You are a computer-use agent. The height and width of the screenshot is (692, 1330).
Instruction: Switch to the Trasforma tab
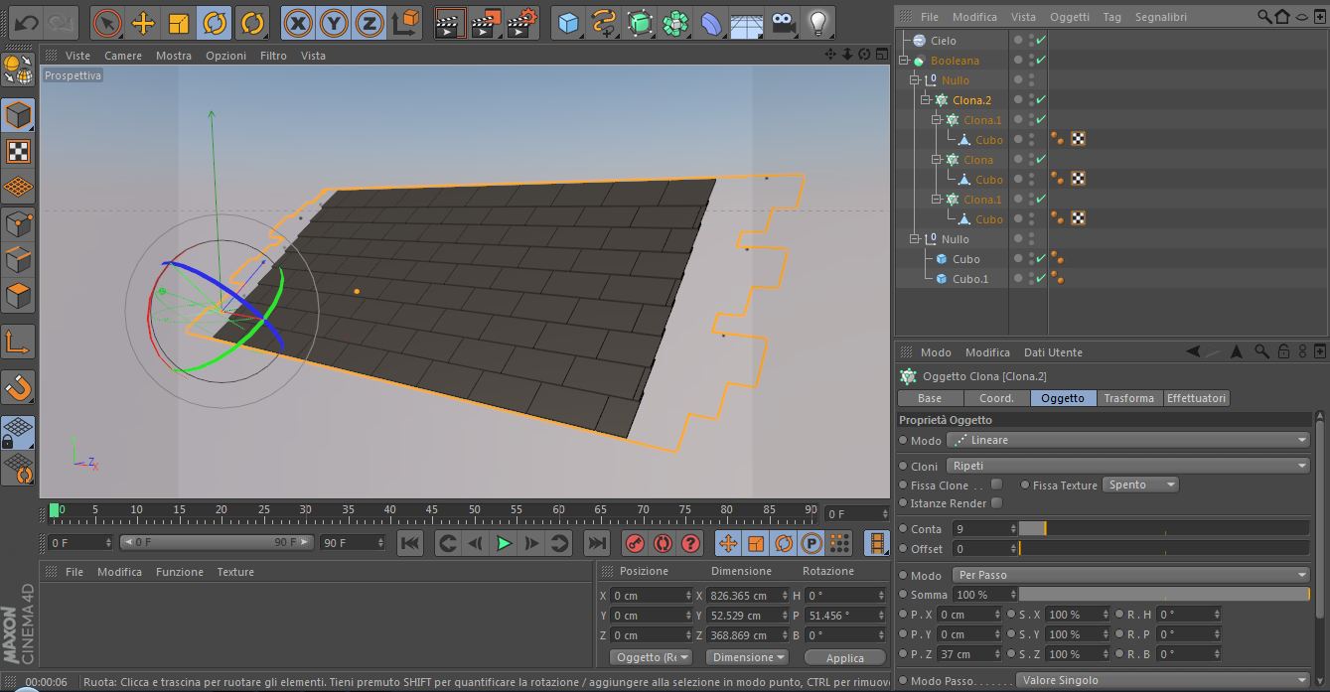click(1128, 398)
